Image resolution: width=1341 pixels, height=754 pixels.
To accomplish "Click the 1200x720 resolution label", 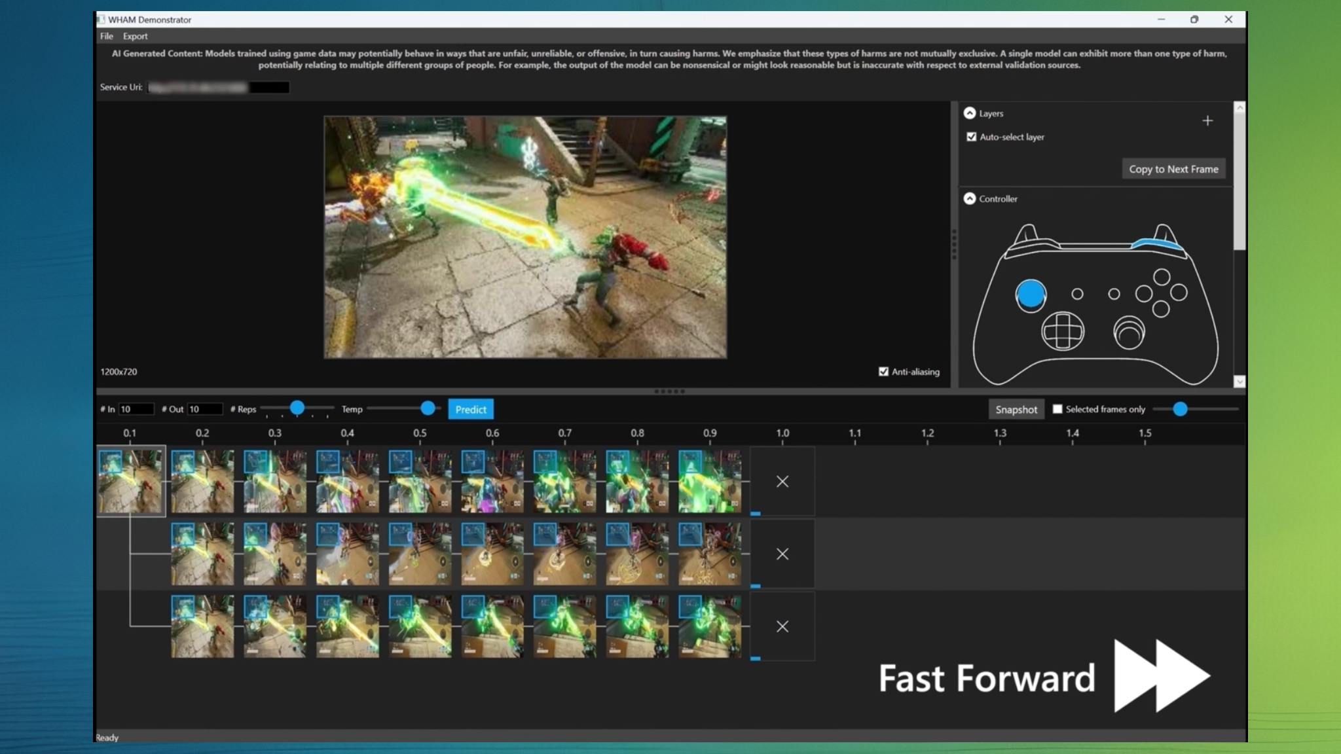I will point(119,372).
